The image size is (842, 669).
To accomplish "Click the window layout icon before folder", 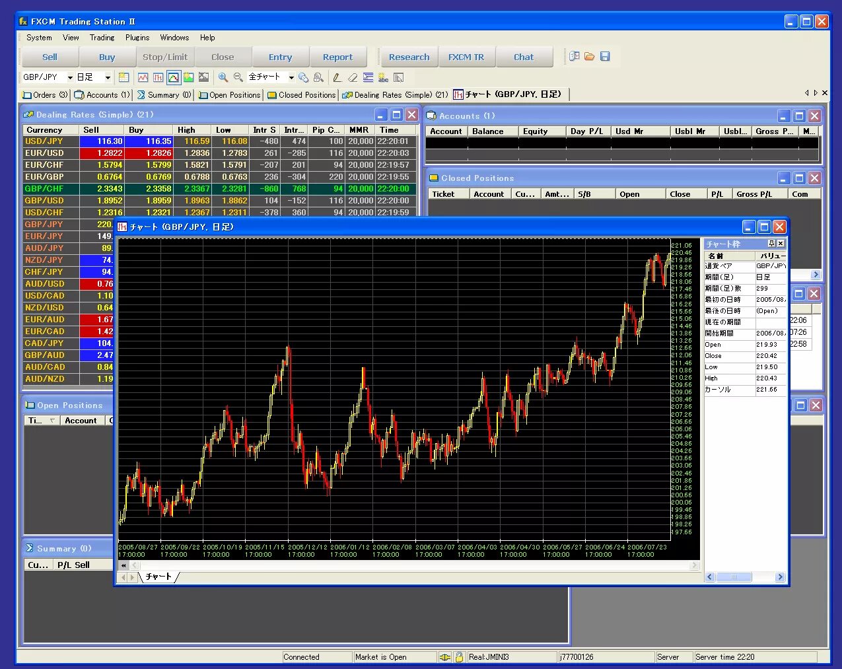I will point(575,57).
